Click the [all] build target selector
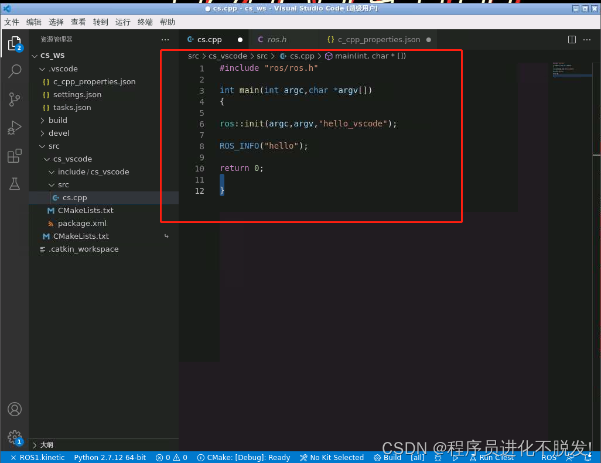Image resolution: width=601 pixels, height=463 pixels. pos(418,458)
